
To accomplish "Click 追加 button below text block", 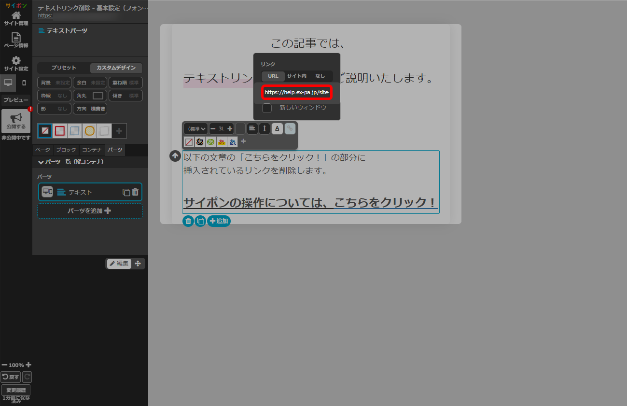I will (219, 221).
